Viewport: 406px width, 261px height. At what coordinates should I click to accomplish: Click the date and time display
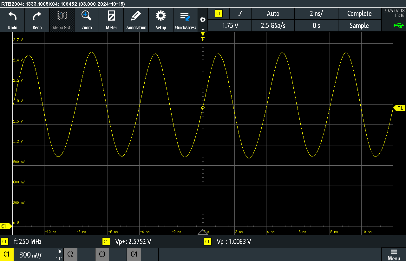(394, 13)
